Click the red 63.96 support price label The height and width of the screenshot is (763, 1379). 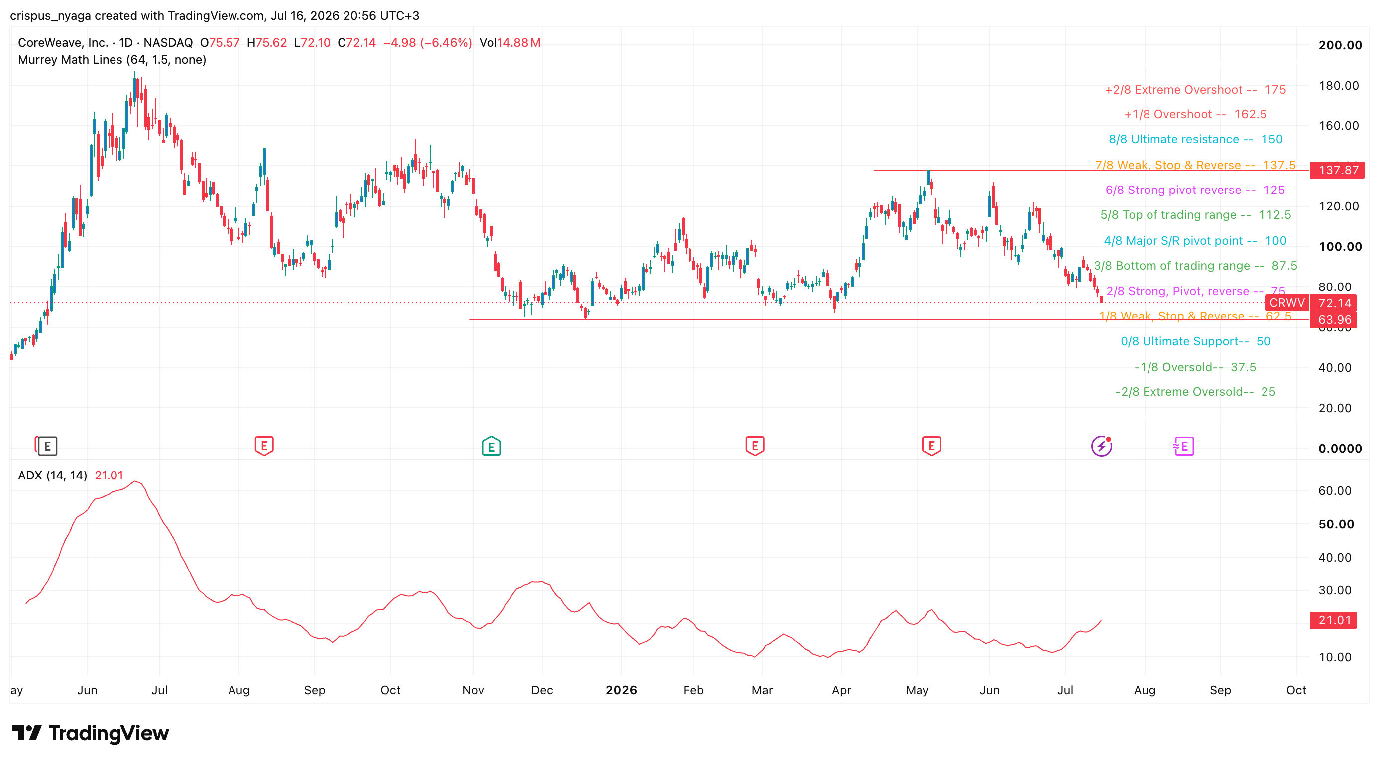point(1335,320)
